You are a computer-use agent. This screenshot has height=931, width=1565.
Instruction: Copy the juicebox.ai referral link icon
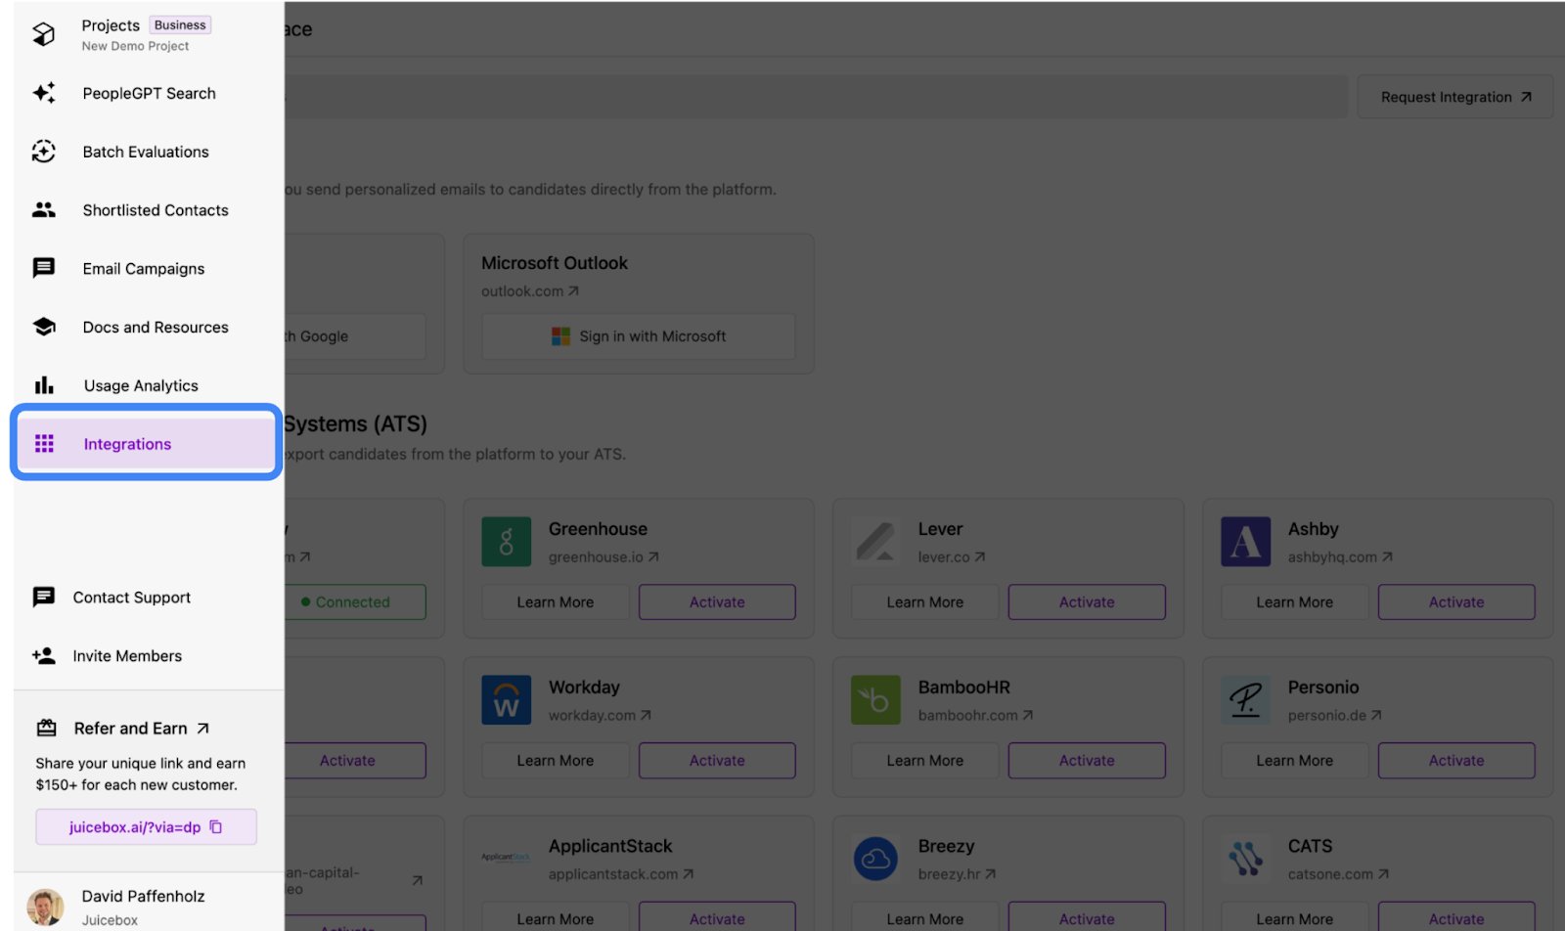pyautogui.click(x=216, y=827)
